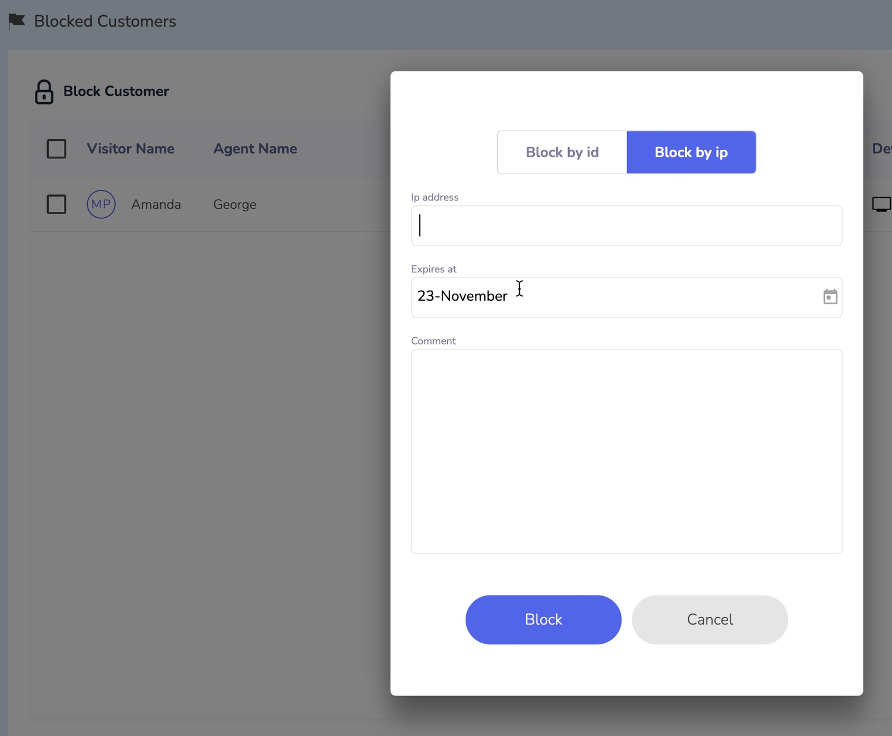Switch to the Block by id tab
The width and height of the screenshot is (892, 736).
562,152
